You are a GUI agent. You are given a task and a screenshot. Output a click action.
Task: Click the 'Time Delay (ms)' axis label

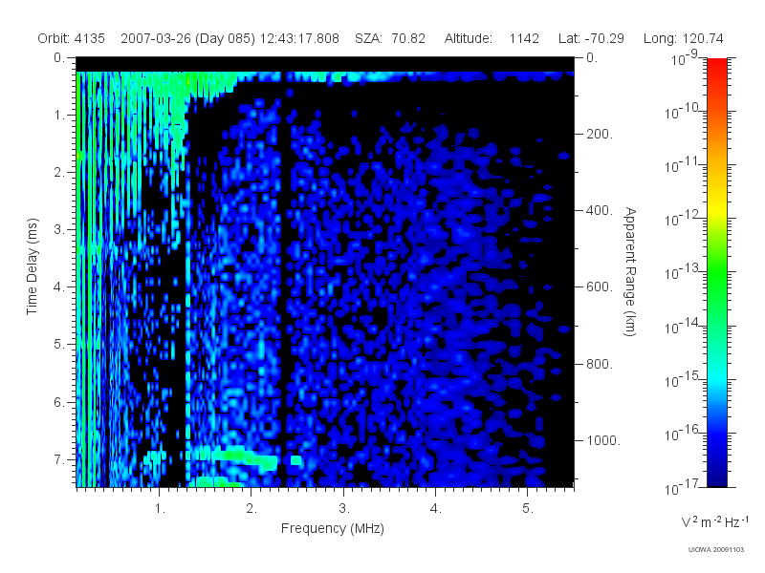(32, 266)
